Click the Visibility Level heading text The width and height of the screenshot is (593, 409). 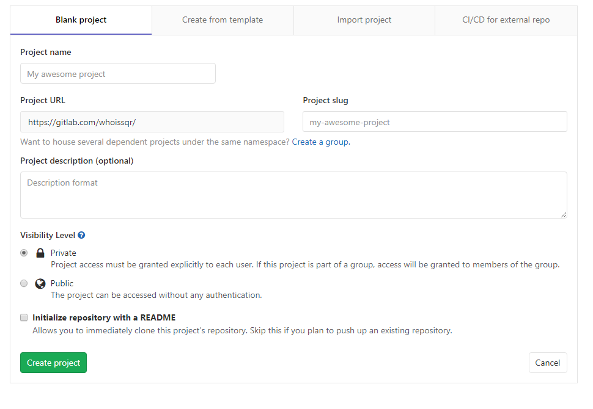(x=48, y=235)
